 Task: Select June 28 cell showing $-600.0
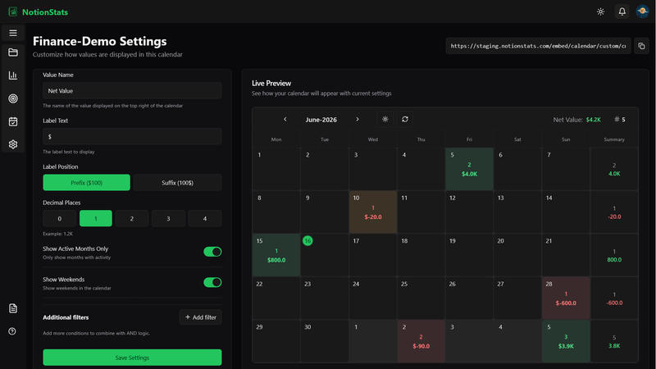(x=566, y=298)
